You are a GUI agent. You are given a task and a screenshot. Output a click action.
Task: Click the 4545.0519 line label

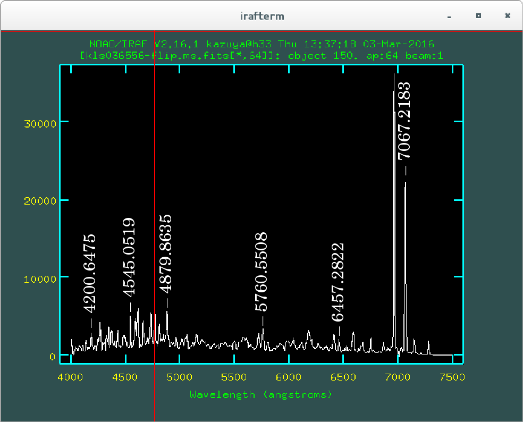point(129,257)
